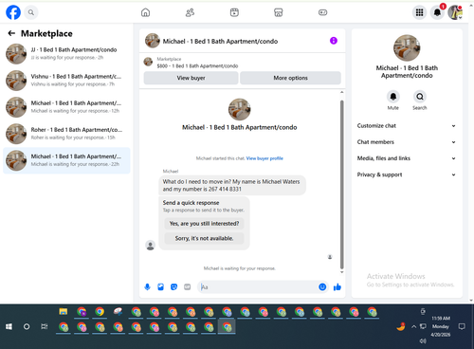Image resolution: width=474 pixels, height=349 pixels.
Task: Open the Friends tab icon
Action: [190, 12]
